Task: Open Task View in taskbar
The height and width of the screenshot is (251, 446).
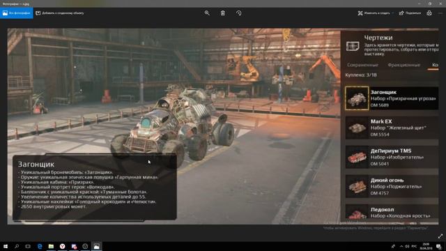Action: 28,246
